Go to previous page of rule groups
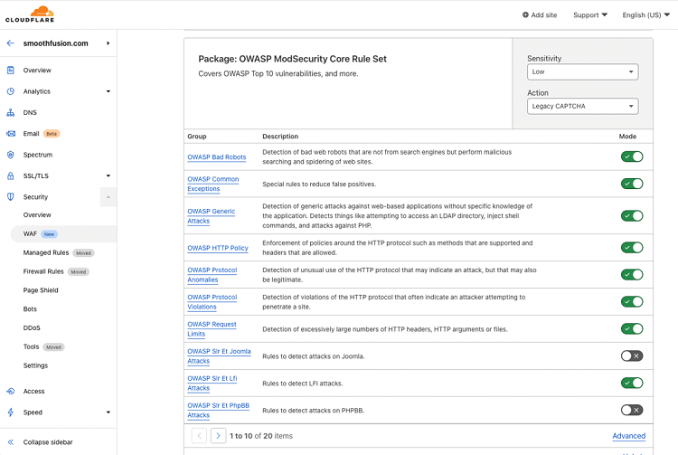 tap(199, 435)
